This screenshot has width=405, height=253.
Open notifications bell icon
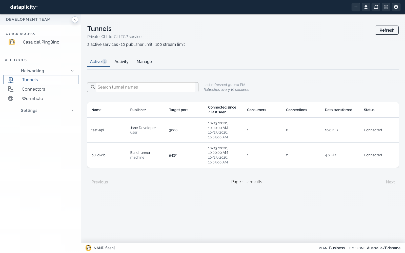(x=376, y=7)
